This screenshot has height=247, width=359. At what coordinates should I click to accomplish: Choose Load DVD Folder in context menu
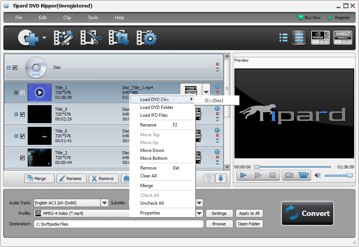pyautogui.click(x=162, y=107)
